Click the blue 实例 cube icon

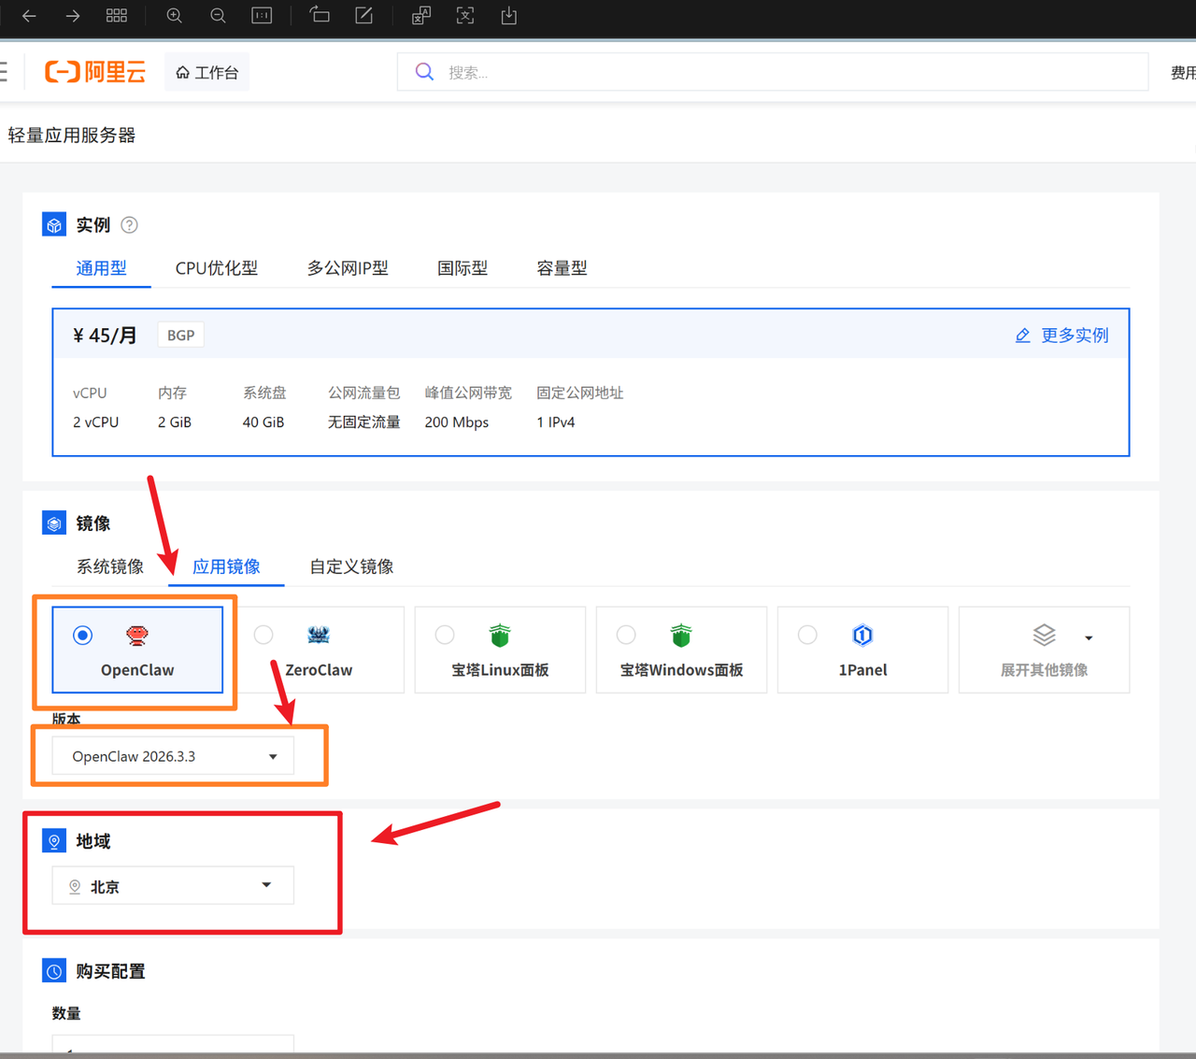(x=54, y=225)
